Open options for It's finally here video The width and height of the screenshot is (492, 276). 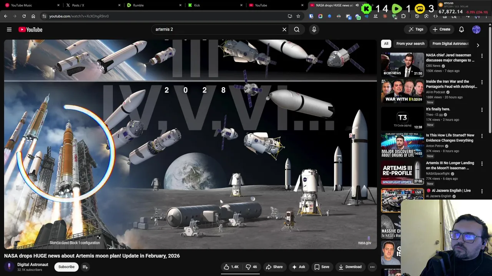(x=482, y=110)
